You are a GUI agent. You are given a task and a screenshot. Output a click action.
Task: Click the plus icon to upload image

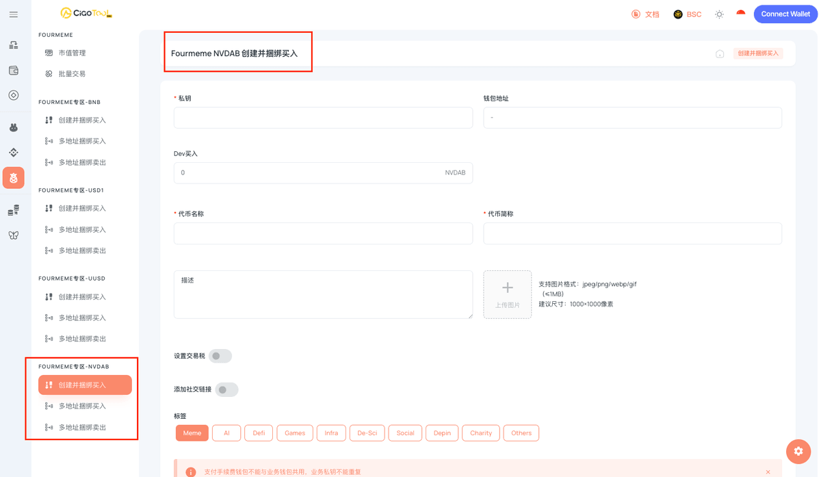[x=508, y=288]
